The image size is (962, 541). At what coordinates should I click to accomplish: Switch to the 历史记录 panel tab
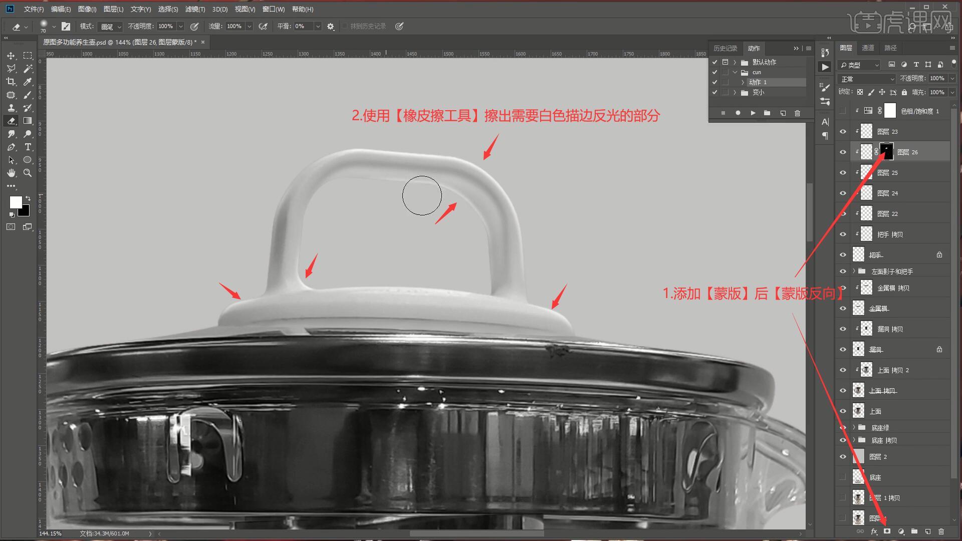click(x=725, y=48)
